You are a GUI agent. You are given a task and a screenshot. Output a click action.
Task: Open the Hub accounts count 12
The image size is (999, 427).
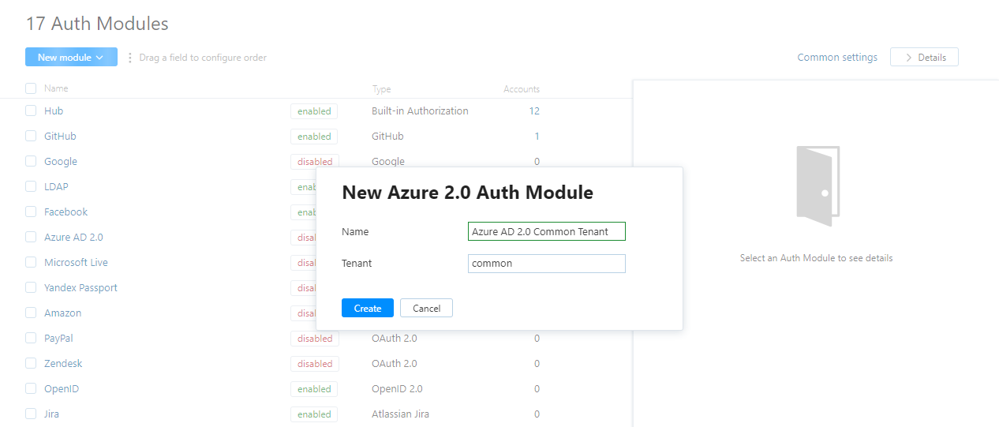534,111
